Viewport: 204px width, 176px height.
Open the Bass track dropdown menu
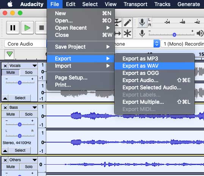35,108
